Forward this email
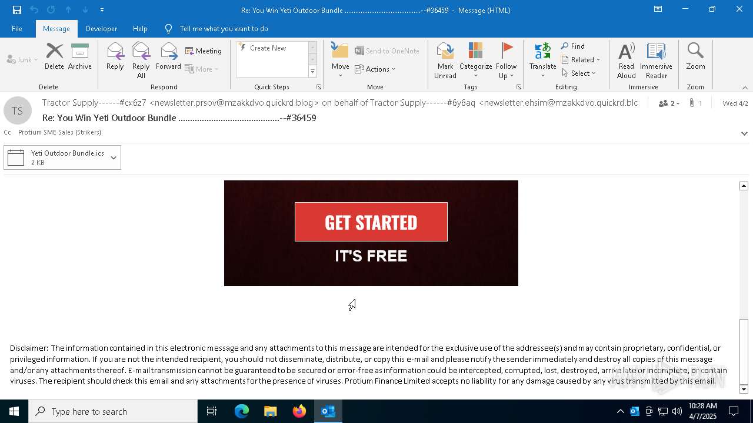This screenshot has width=753, height=423. pos(168,56)
